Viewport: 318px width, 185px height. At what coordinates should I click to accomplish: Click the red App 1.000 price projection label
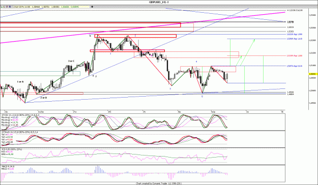point(295,55)
